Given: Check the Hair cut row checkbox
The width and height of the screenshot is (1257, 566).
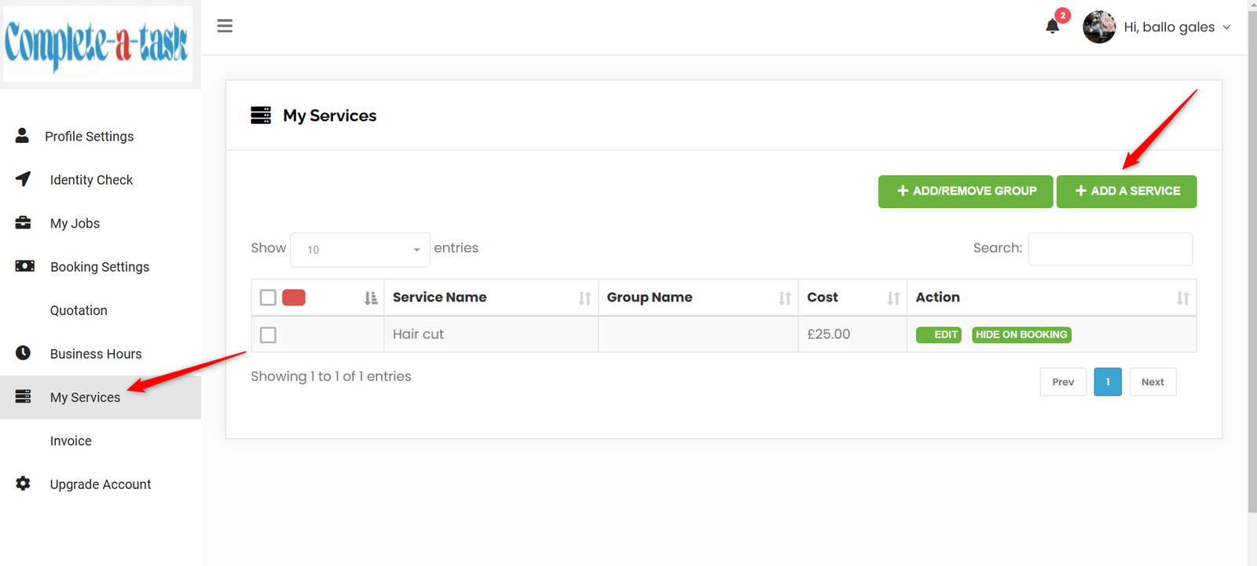Looking at the screenshot, I should (268, 335).
